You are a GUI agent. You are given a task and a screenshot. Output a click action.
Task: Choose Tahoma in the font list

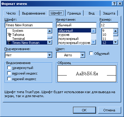27,35
